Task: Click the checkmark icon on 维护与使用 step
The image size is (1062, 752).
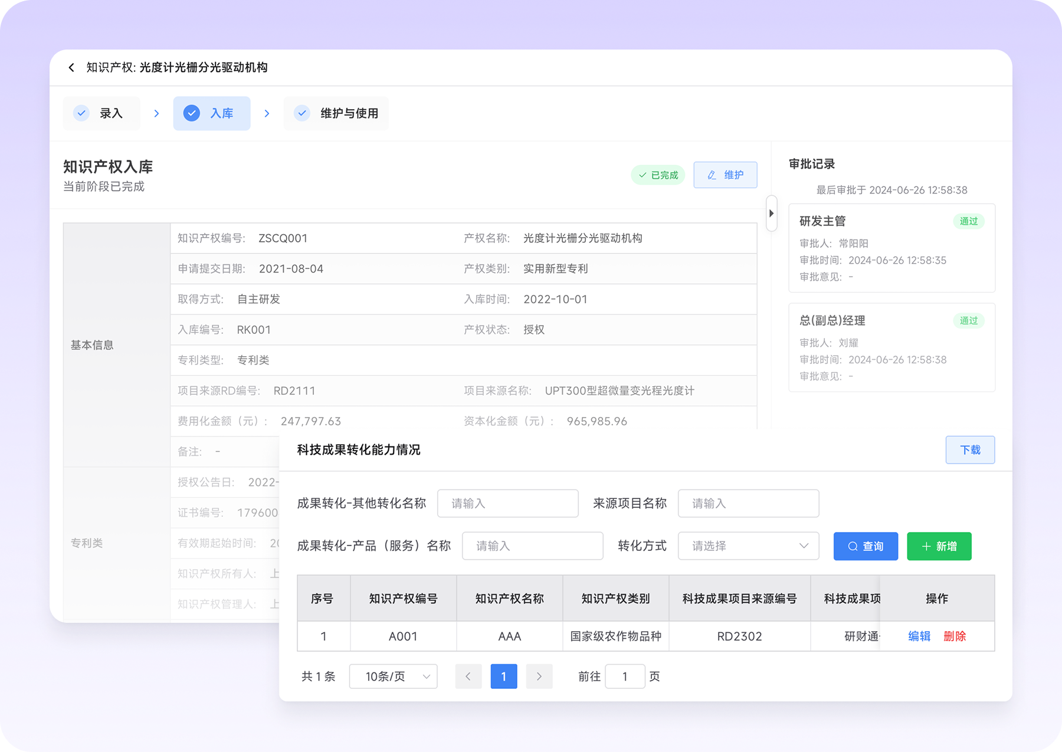Action: pos(302,113)
